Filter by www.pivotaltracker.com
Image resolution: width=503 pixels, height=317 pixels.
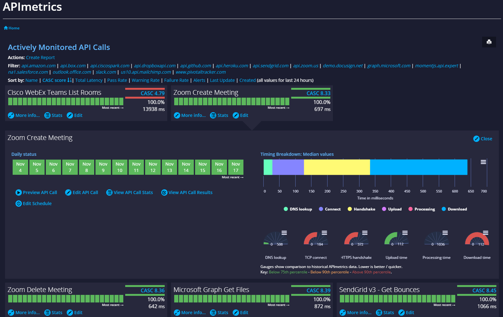point(201,72)
